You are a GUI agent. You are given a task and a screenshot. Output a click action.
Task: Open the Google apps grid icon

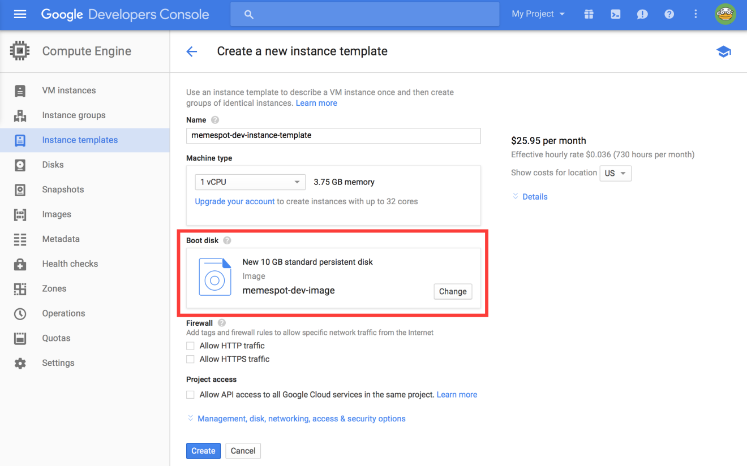coord(589,14)
